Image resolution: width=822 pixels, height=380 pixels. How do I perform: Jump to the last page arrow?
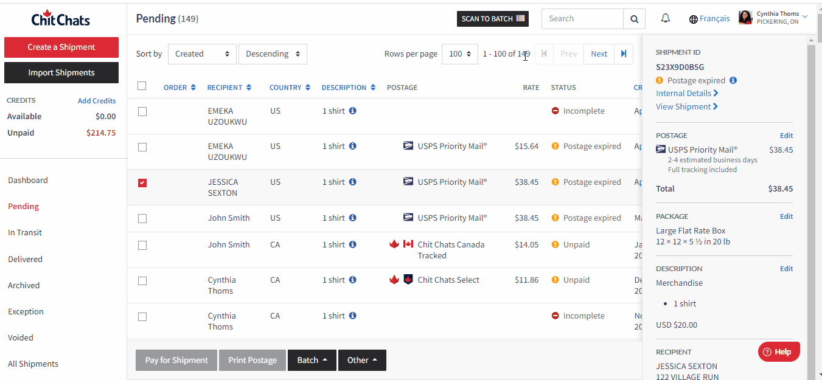coord(624,54)
